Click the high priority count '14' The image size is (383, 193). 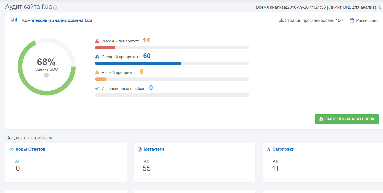click(x=147, y=40)
